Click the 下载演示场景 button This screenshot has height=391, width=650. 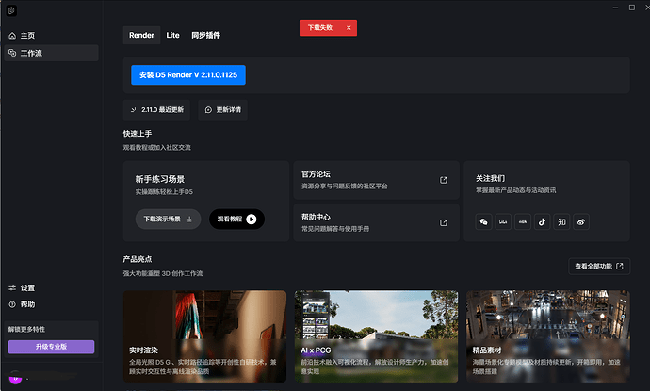[x=168, y=219]
